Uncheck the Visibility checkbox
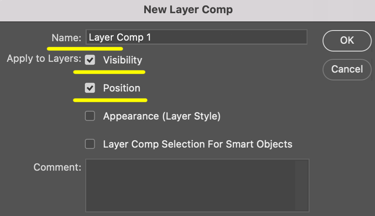375x216 pixels. coord(90,60)
